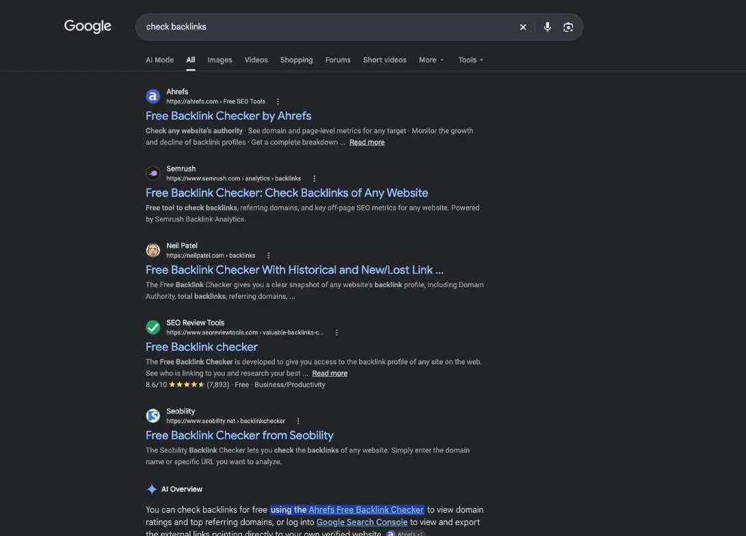
Task: Click the seobility.net backlinkchecker URL
Action: (x=226, y=421)
